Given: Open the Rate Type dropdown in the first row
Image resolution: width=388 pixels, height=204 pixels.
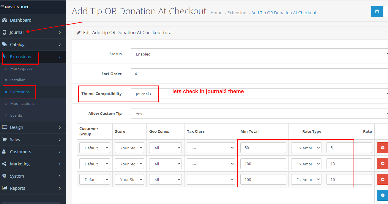Looking at the screenshot, I should point(306,147).
